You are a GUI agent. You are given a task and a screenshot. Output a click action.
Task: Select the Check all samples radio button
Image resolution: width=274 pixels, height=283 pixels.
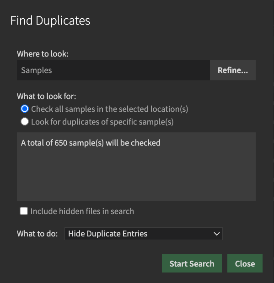25,109
